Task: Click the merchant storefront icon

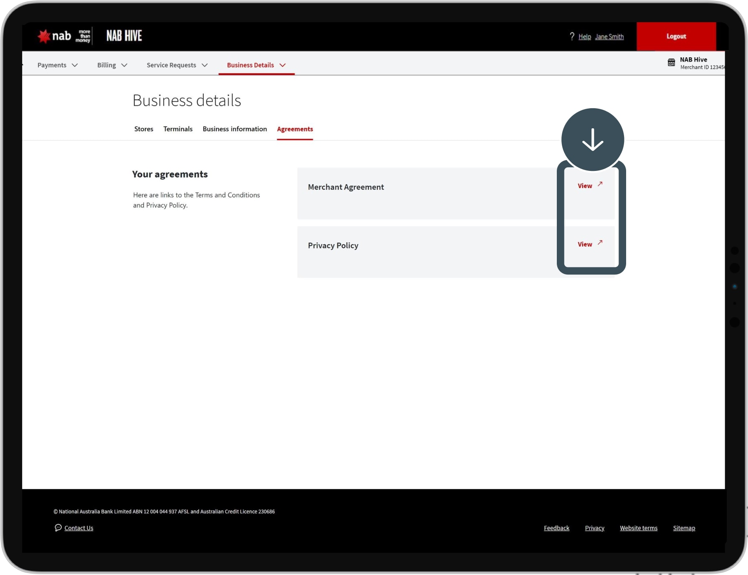Action: pos(671,63)
